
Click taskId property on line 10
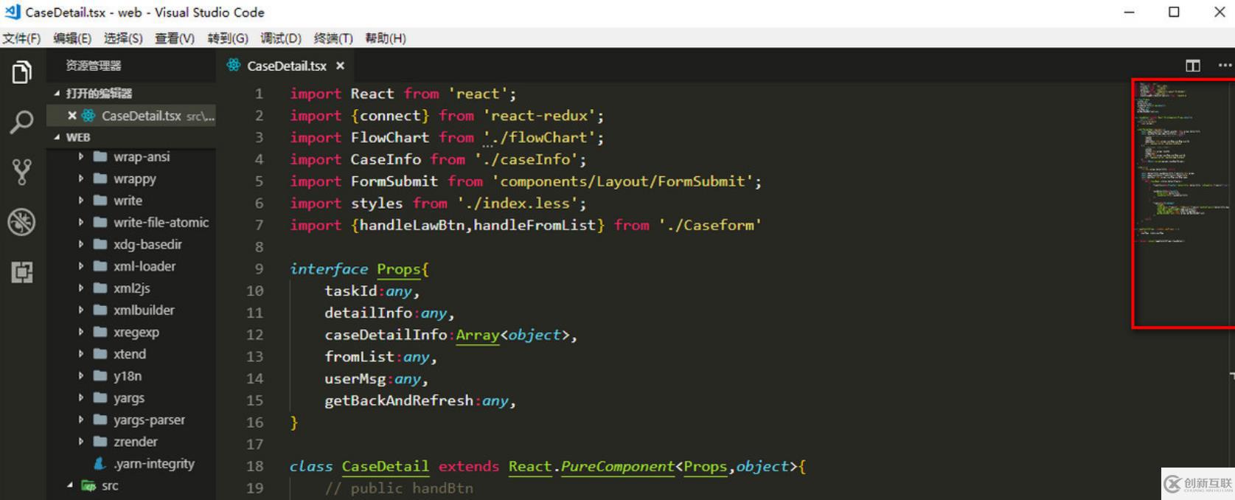350,291
